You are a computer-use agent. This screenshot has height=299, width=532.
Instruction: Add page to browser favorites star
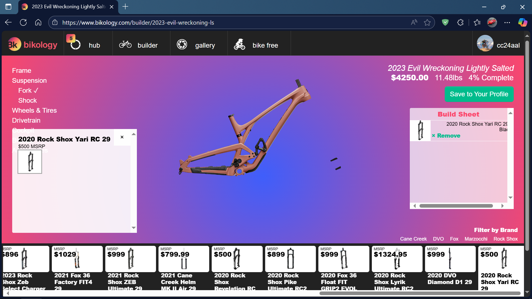point(427,23)
